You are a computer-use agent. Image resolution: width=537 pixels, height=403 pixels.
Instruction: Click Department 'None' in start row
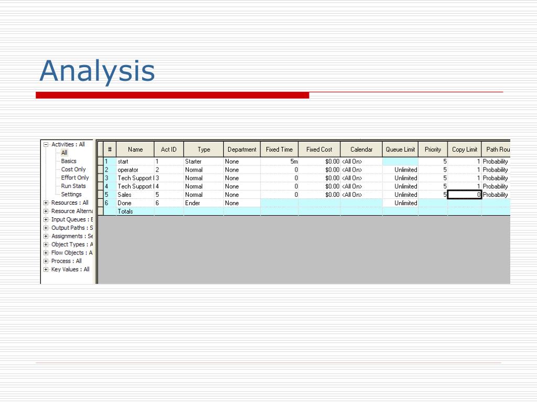(242, 162)
